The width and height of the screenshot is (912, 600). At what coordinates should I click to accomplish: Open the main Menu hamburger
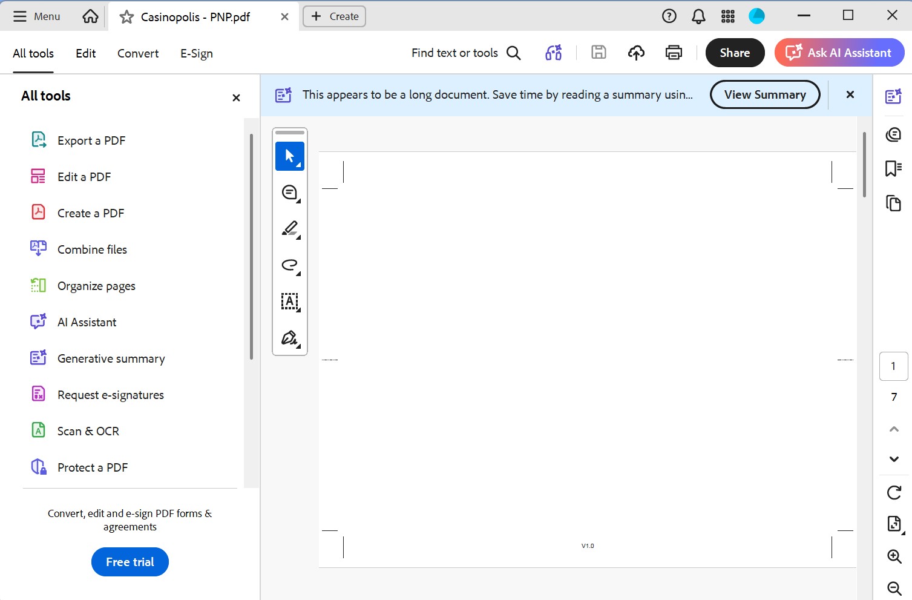click(37, 16)
